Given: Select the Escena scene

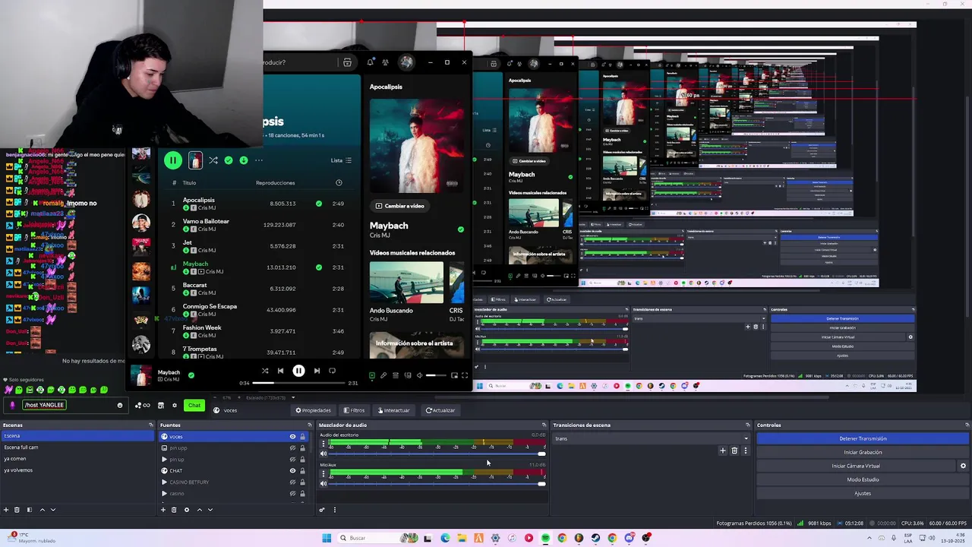Looking at the screenshot, I should point(76,436).
